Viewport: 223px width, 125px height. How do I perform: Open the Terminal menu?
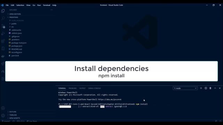[x=46, y=5]
